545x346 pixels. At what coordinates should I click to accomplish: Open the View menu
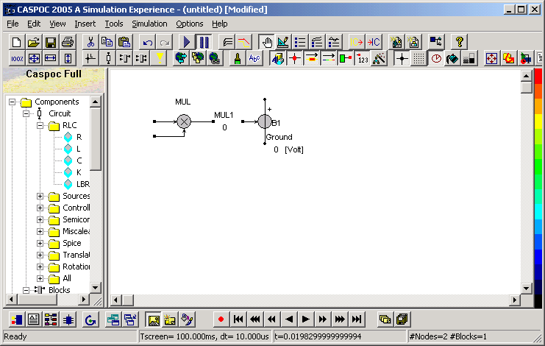[57, 24]
